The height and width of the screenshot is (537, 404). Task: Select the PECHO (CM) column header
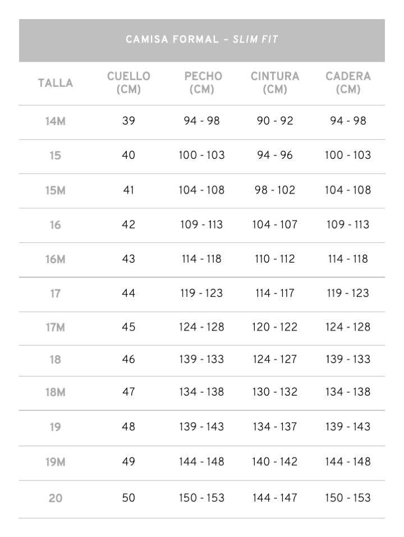[x=203, y=83]
